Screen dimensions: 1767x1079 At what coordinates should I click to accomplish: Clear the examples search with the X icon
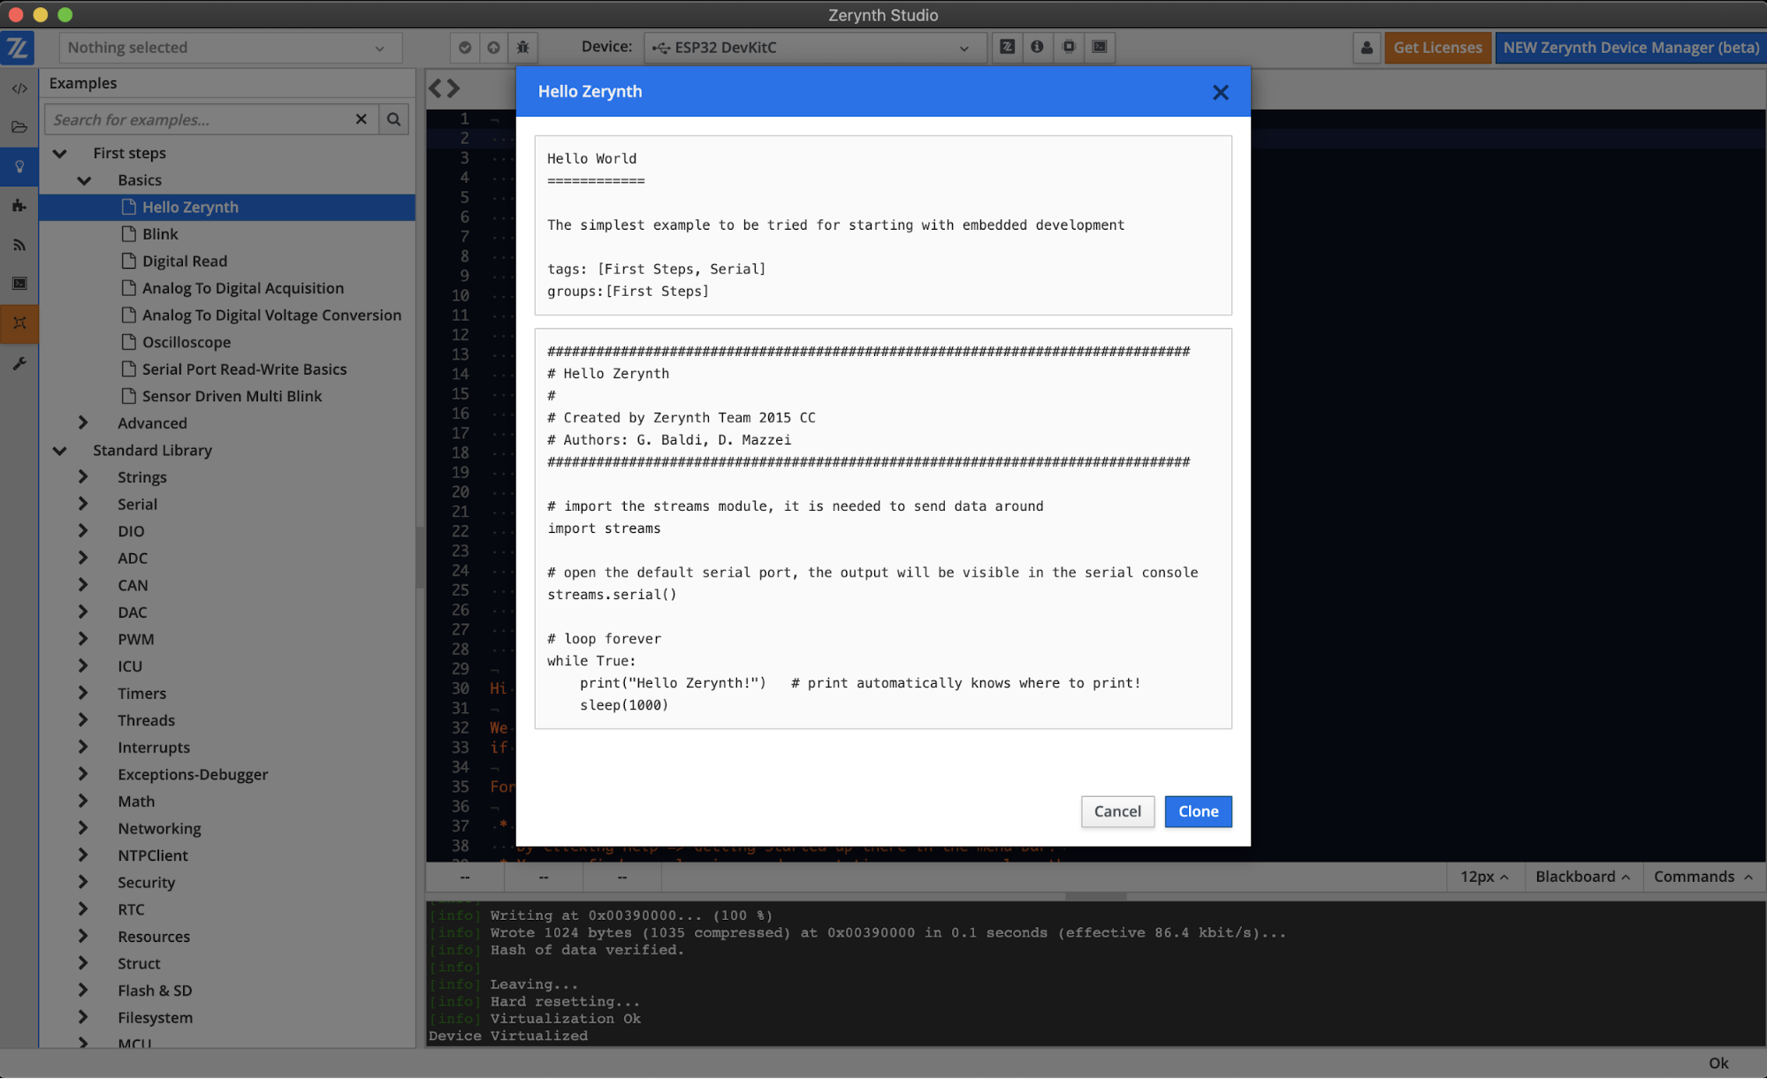pos(361,119)
